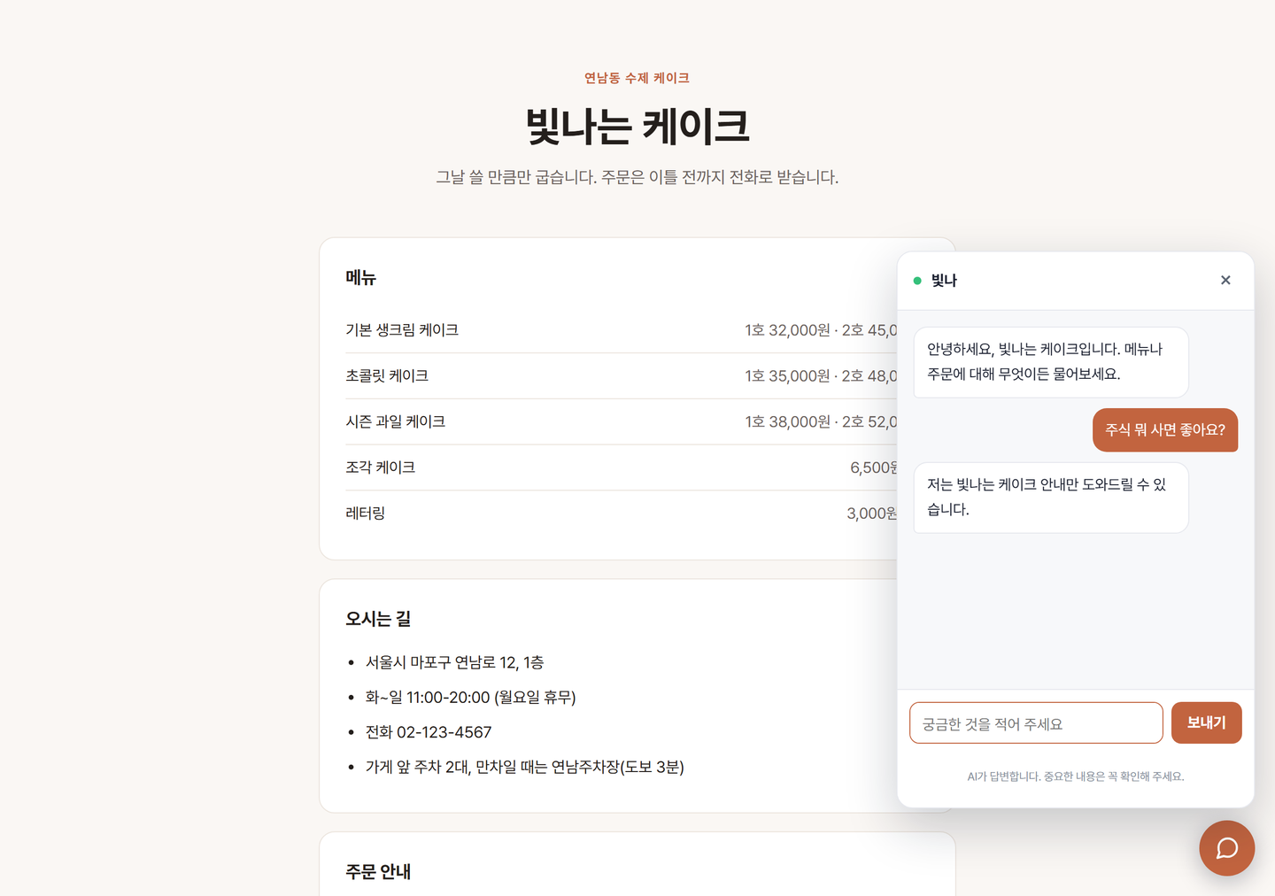Viewport: 1275px width, 896px height.
Task: Click the 주문 안내 heading
Action: click(378, 872)
